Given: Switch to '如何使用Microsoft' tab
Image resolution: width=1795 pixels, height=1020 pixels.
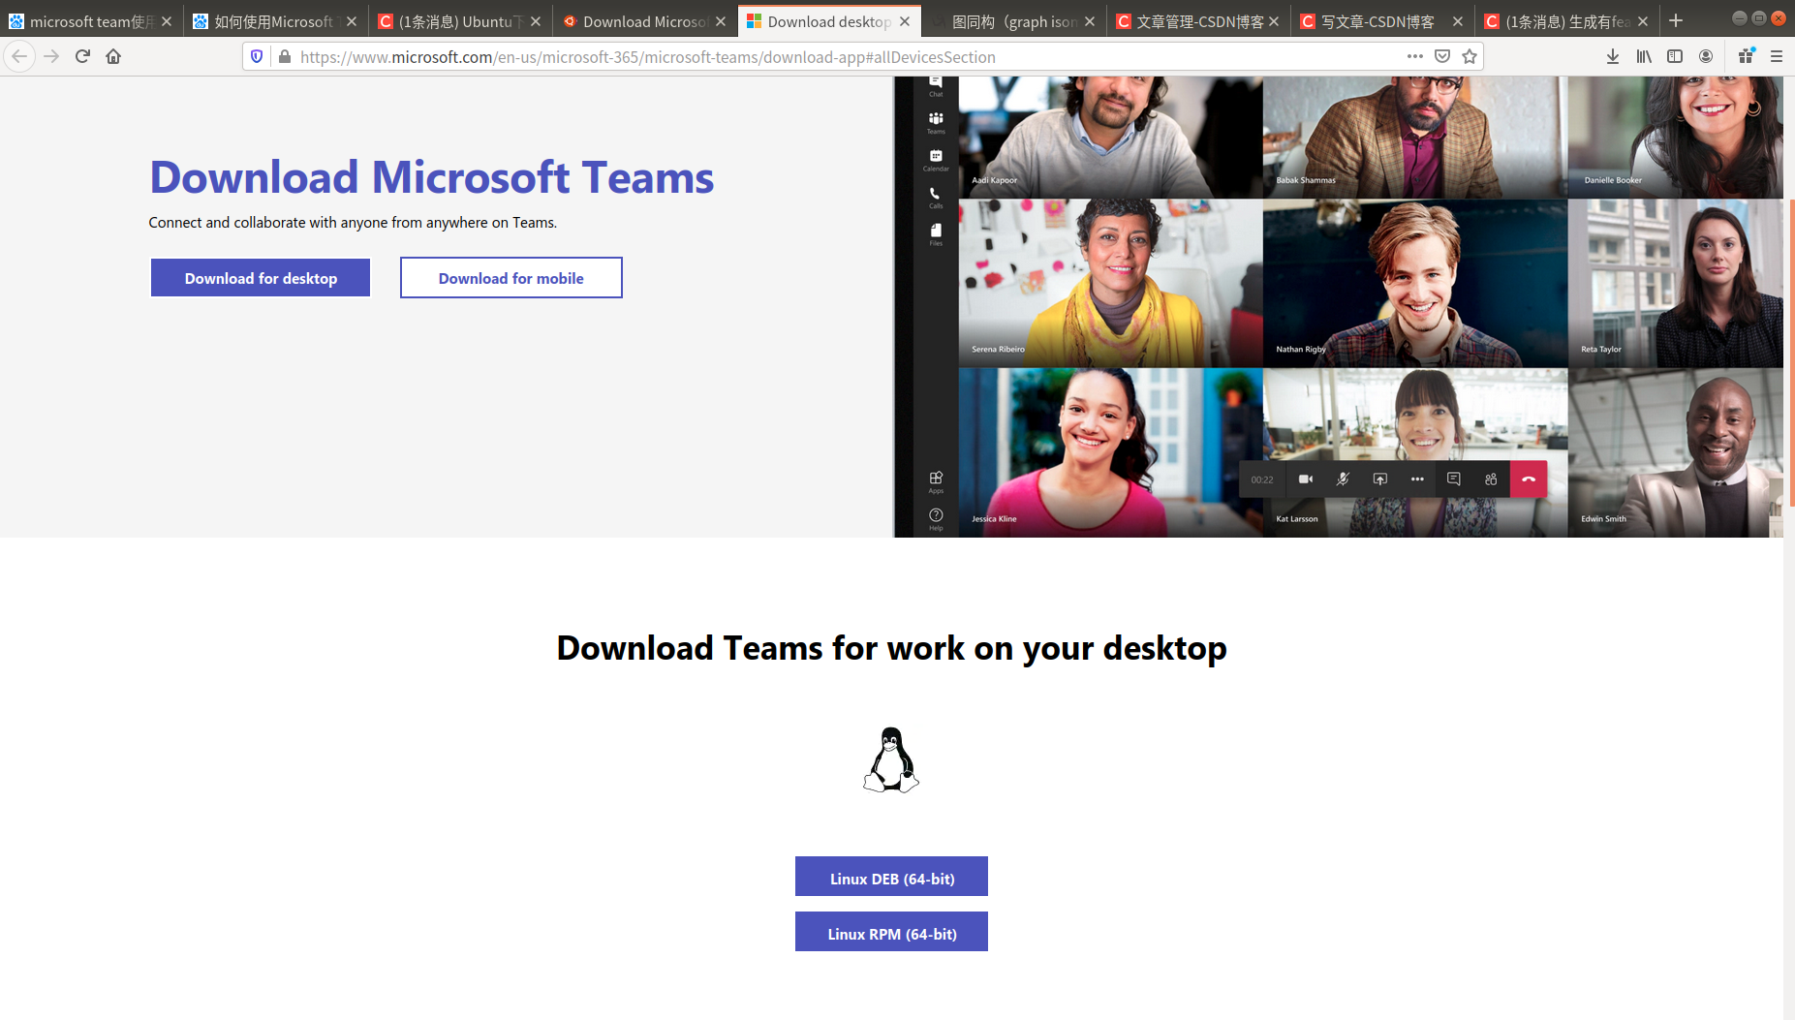Looking at the screenshot, I should tap(275, 21).
